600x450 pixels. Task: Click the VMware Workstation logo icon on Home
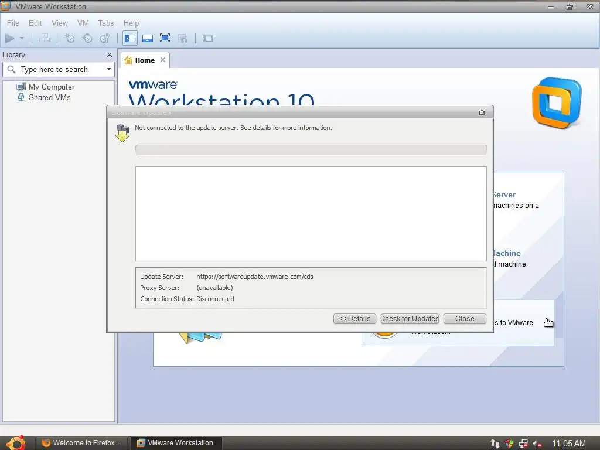(x=557, y=103)
